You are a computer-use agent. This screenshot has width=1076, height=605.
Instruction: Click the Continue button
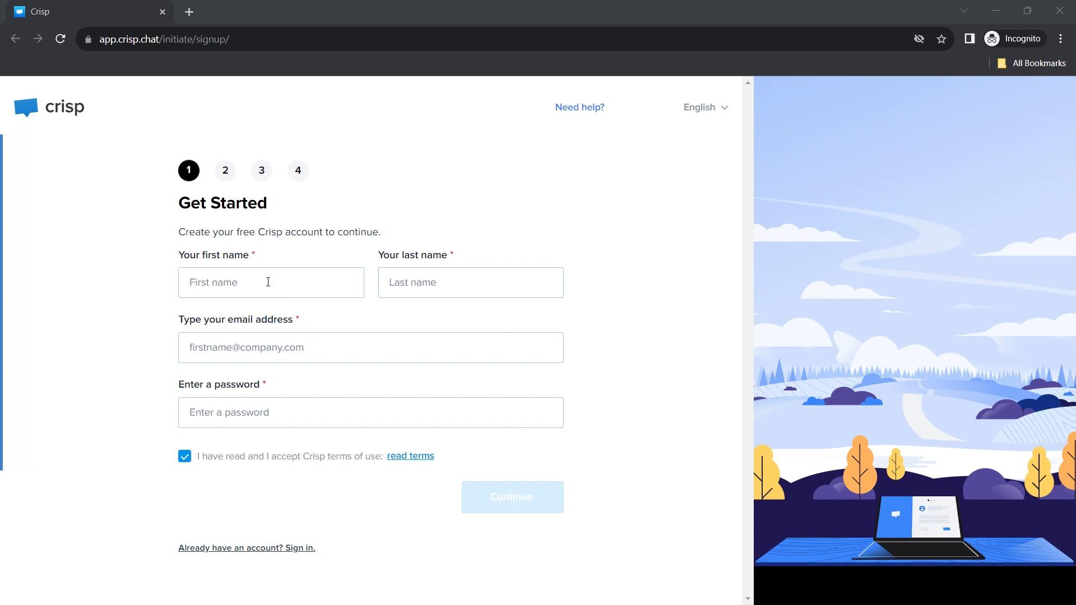512,496
